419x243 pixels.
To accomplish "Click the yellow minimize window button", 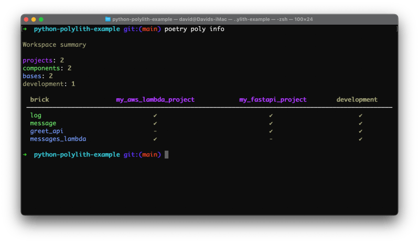I will coord(34,19).
